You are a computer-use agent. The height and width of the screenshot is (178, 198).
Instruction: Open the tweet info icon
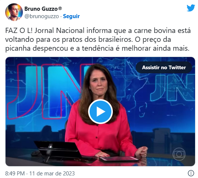click(191, 173)
